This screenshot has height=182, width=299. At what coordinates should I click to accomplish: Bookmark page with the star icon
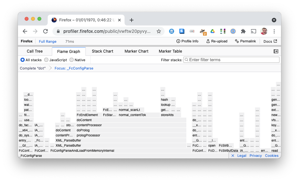coord(159,31)
